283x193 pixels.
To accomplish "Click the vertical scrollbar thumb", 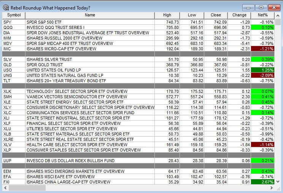I will pos(278,22).
